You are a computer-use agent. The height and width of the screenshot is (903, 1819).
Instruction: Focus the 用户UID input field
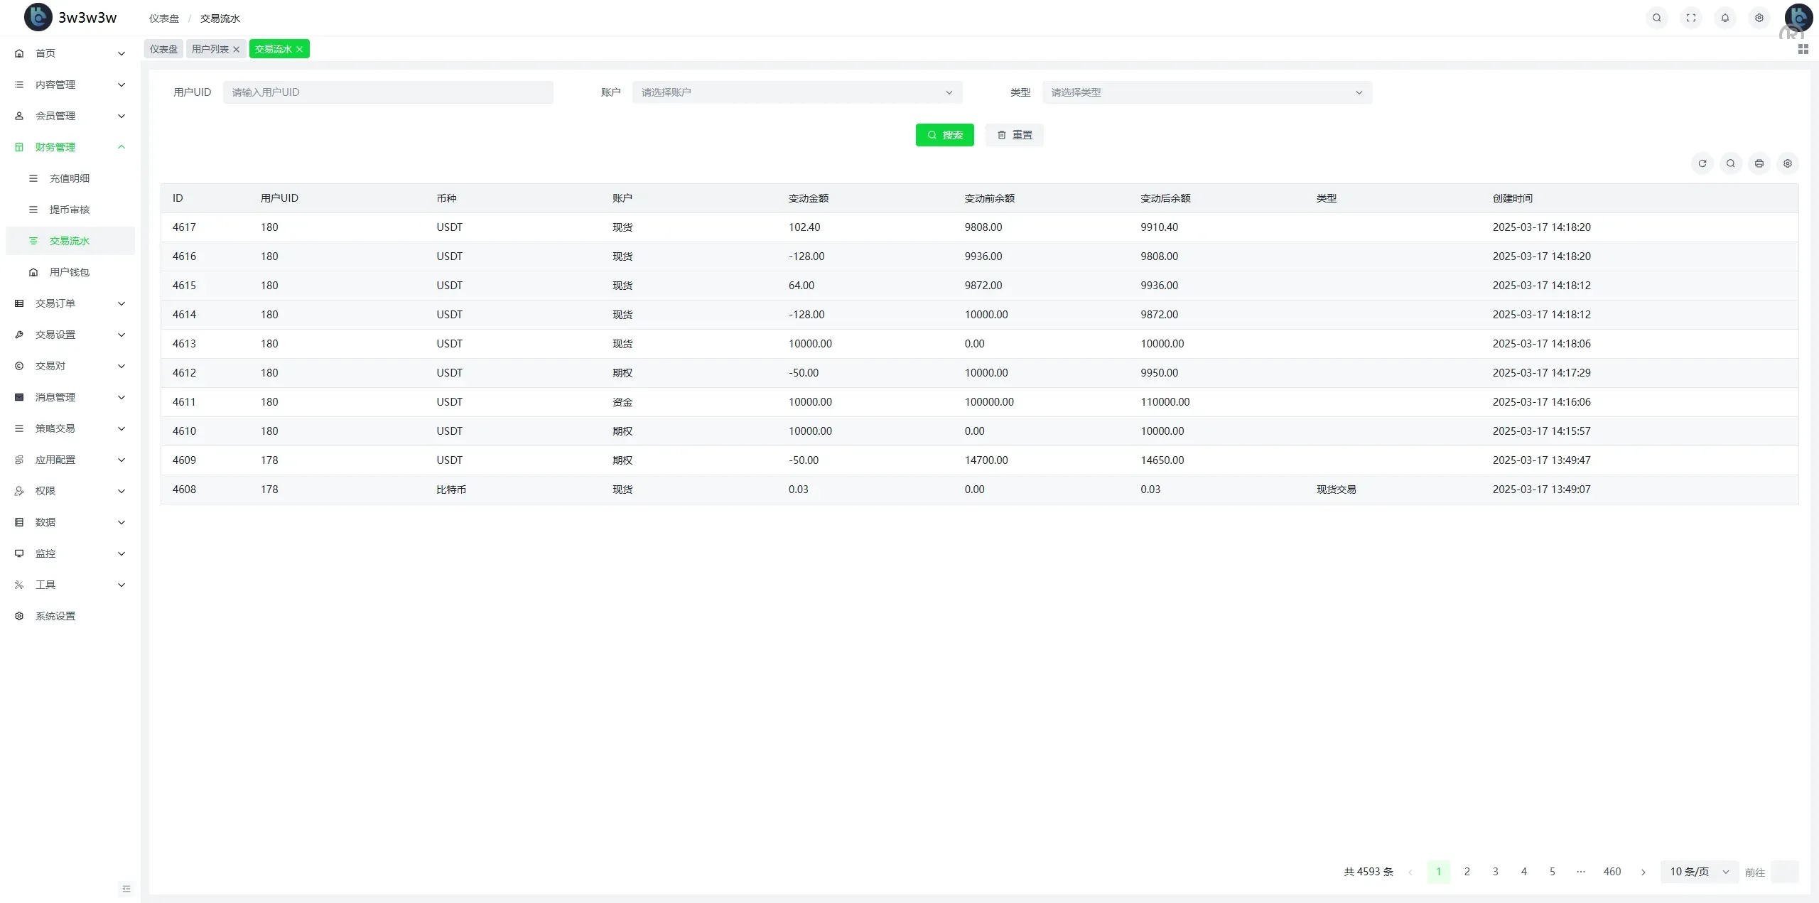[387, 92]
